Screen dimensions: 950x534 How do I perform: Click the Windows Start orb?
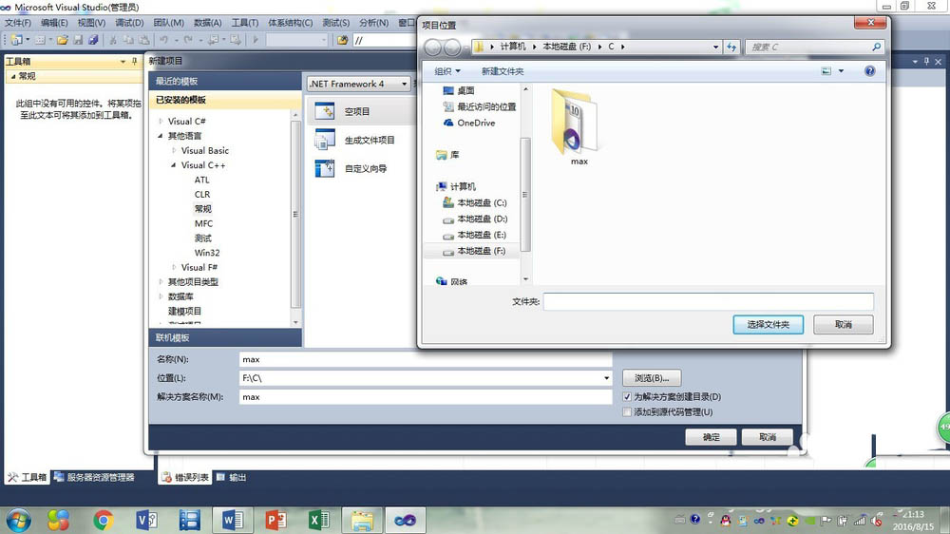point(18,520)
